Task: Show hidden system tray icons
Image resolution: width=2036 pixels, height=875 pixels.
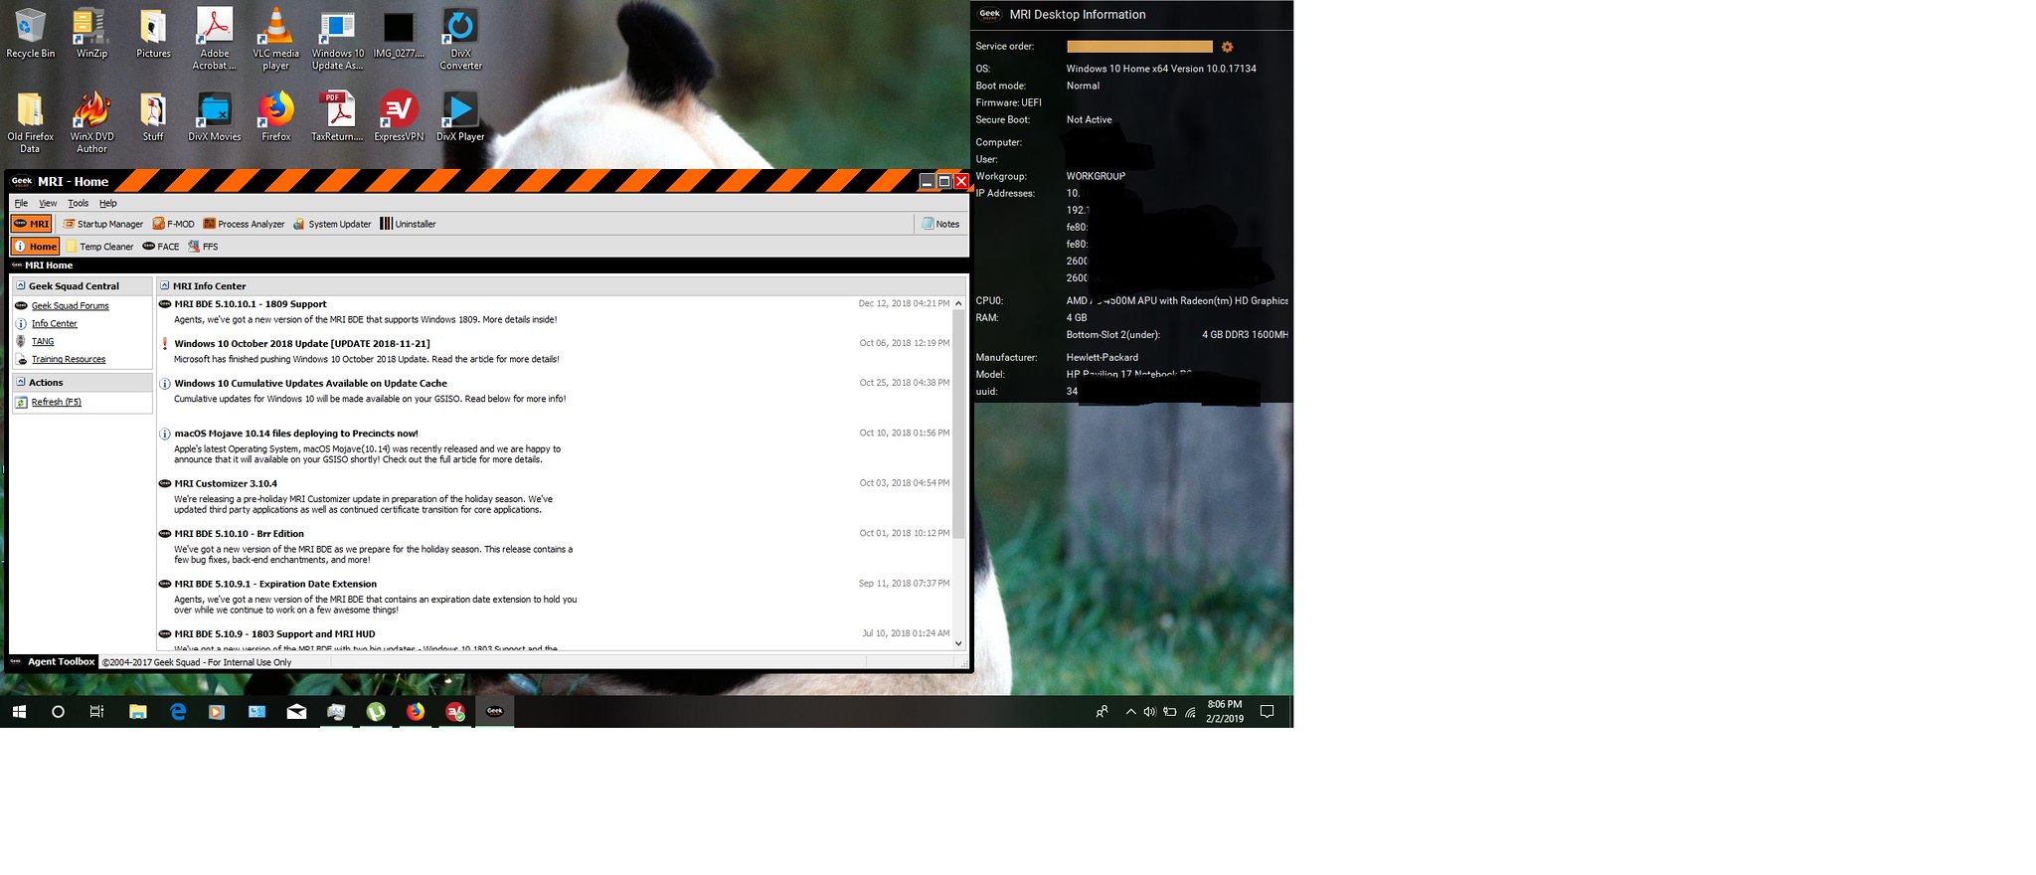Action: [x=1130, y=712]
